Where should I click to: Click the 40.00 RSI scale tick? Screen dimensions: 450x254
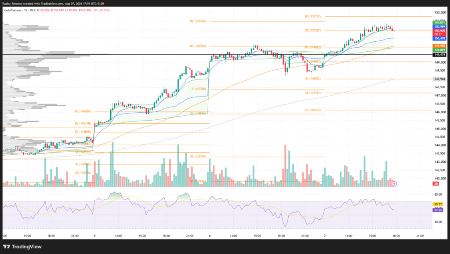point(438,222)
